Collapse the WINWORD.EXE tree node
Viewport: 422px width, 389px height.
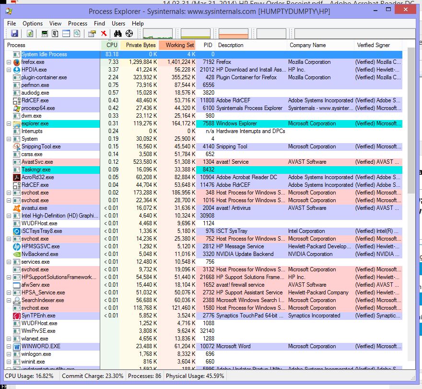pyautogui.click(x=9, y=346)
